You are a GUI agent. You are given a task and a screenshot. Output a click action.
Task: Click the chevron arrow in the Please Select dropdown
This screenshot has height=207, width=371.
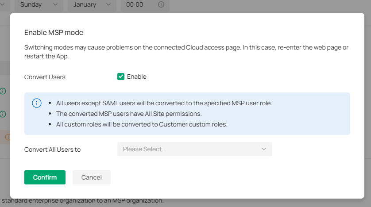click(264, 149)
